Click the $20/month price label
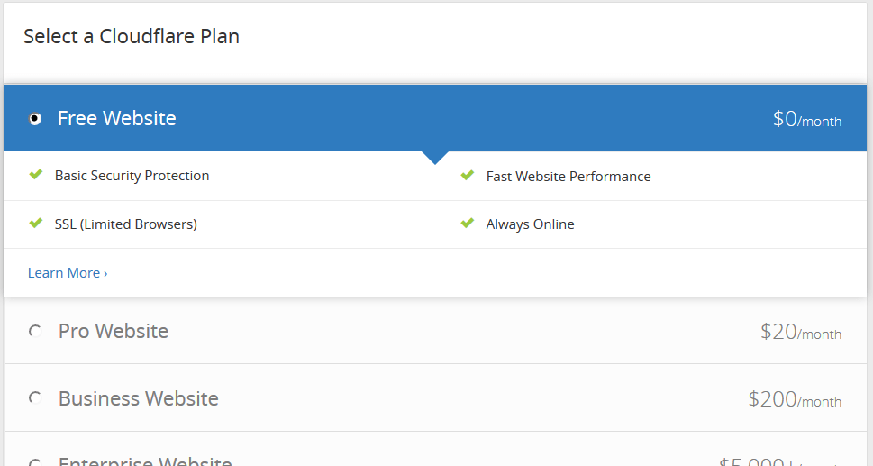 [x=801, y=332]
